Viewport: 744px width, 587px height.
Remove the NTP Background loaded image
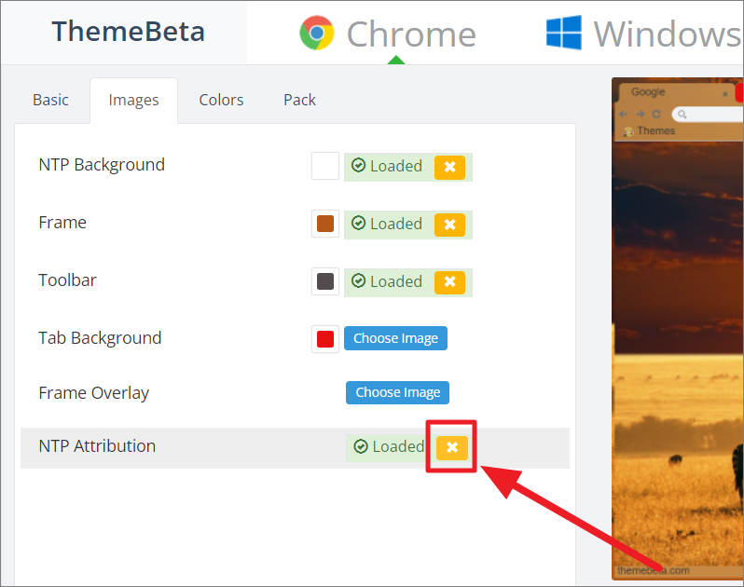(449, 167)
